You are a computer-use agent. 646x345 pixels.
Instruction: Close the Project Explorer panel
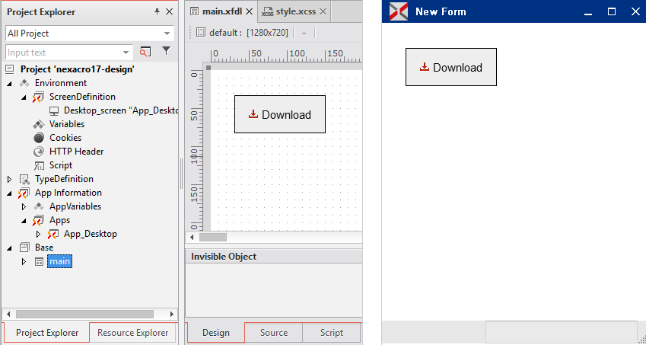(170, 12)
